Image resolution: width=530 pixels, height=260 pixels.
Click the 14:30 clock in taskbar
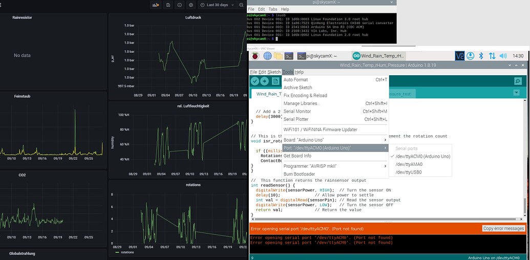tap(518, 56)
